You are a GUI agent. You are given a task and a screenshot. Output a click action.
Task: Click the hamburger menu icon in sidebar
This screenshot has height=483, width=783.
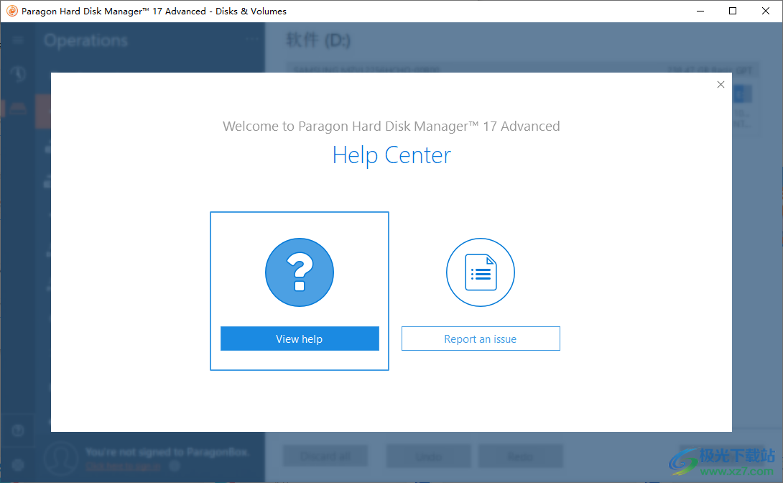[x=18, y=40]
